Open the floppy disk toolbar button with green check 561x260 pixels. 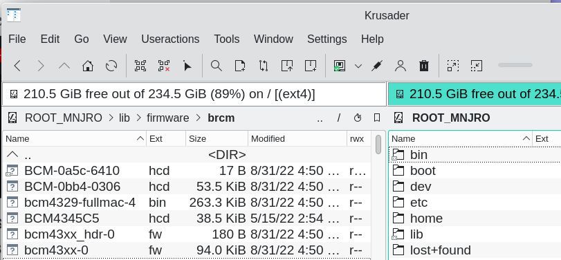pyautogui.click(x=339, y=66)
